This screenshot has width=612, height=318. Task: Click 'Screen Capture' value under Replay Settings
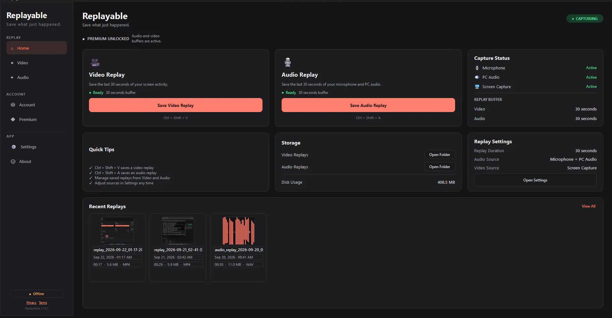tap(582, 168)
